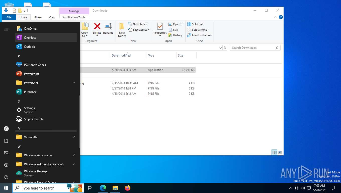Open the Application Tools tab
This screenshot has height=193, width=341.
(x=74, y=17)
